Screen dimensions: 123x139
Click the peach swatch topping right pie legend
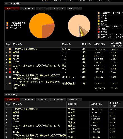coord(98,13)
